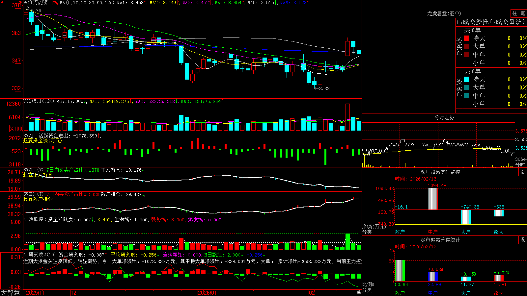Click the 委卖单 section label
Viewport: 527px width, 296px height.
coord(459,87)
